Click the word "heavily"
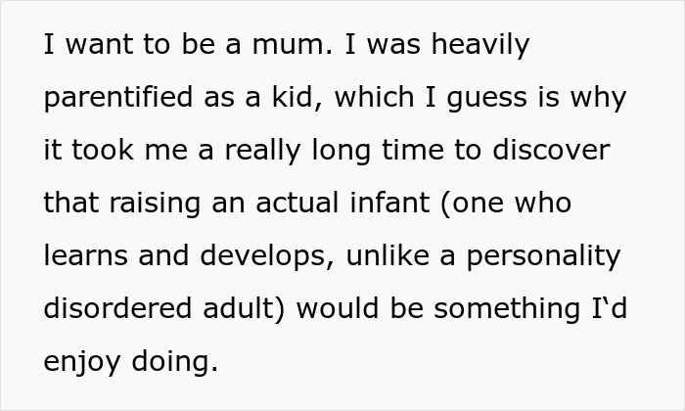The width and height of the screenshot is (685, 411). point(480,45)
